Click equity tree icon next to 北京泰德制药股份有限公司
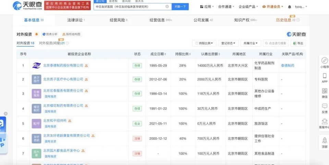 [x=86, y=66]
